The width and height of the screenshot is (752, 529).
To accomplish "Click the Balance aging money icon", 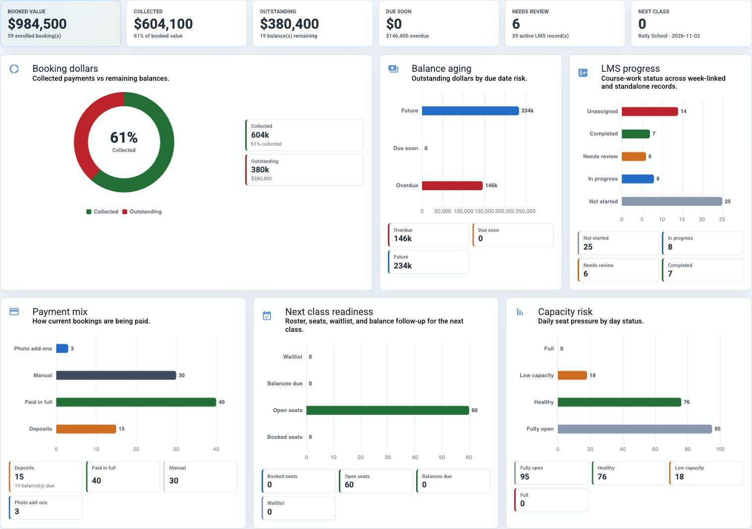I will tap(393, 69).
